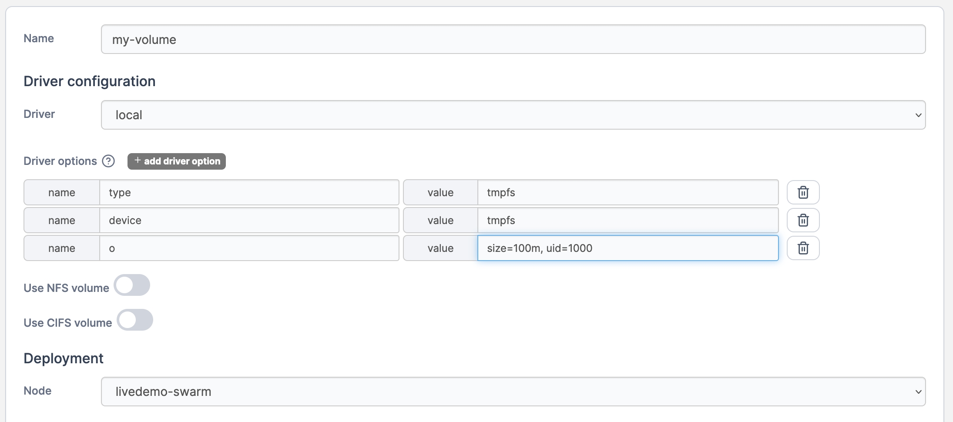Click the name field containing 'type'
The image size is (953, 422).
(x=249, y=192)
